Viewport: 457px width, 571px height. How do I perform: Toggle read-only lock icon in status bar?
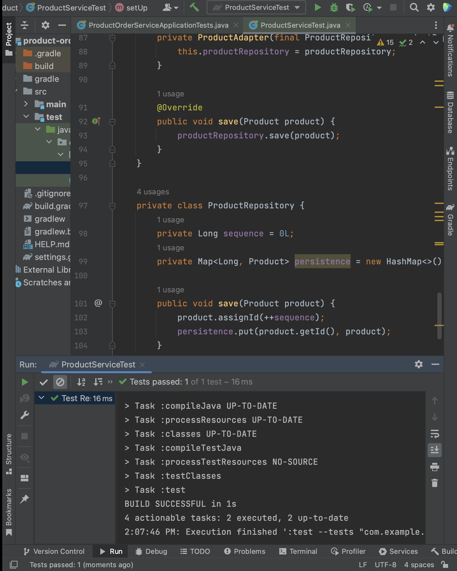[445, 565]
